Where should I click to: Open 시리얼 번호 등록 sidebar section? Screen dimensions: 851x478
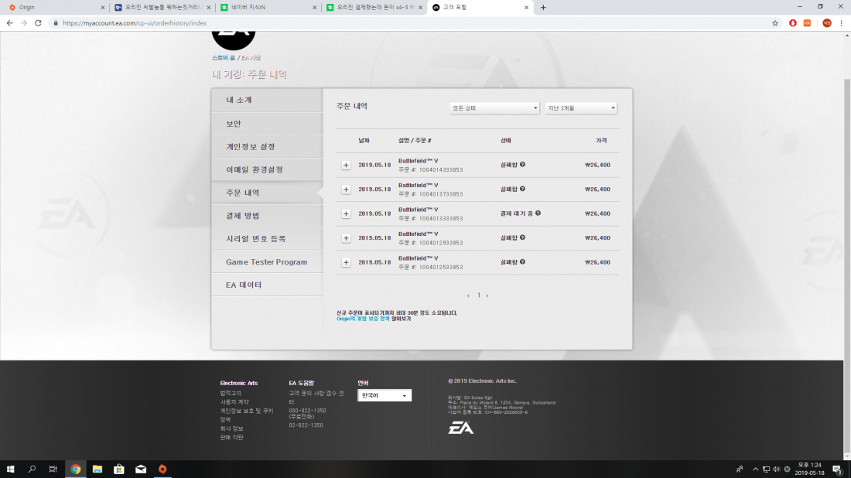click(x=267, y=239)
